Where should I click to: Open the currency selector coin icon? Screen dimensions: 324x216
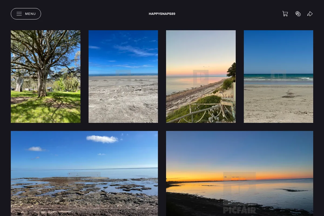(x=298, y=14)
